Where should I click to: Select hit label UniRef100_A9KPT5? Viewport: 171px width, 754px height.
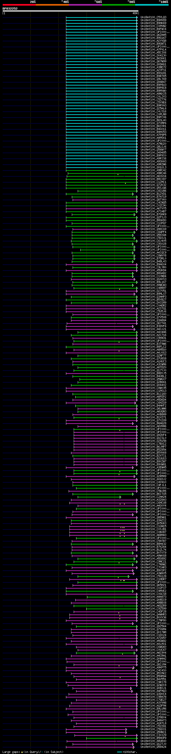pyautogui.click(x=153, y=667)
